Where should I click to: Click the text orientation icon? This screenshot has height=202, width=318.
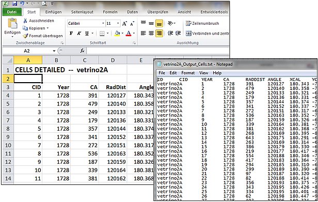pyautogui.click(x=170, y=23)
